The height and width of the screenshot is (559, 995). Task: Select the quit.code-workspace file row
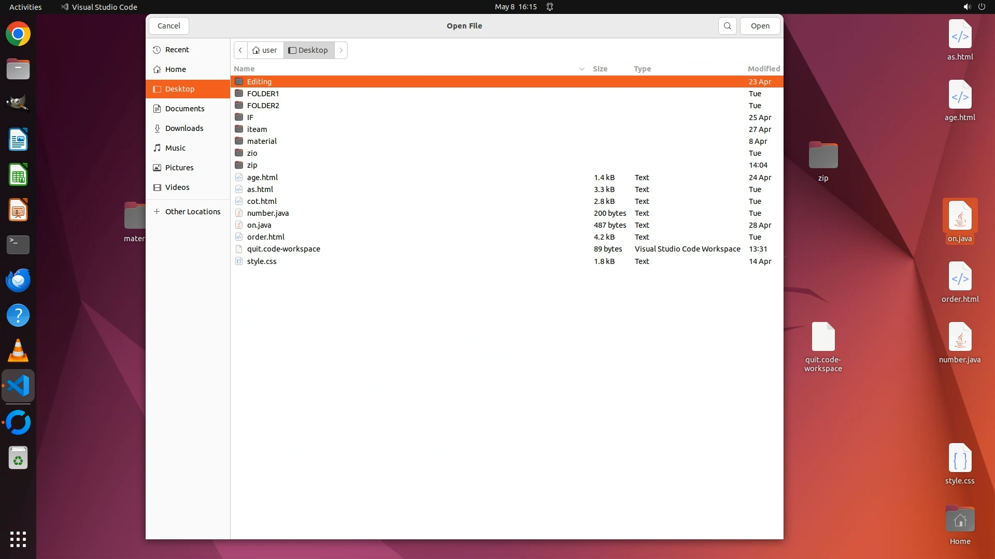tap(283, 249)
